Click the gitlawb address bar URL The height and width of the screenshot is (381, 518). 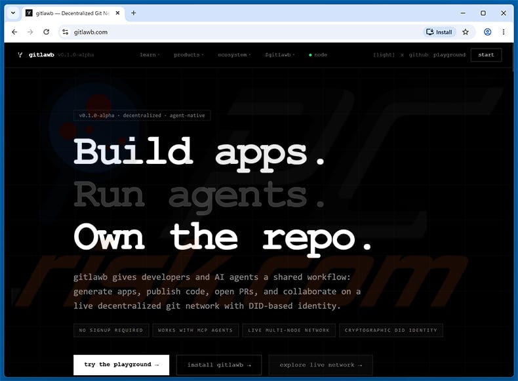[x=90, y=32]
